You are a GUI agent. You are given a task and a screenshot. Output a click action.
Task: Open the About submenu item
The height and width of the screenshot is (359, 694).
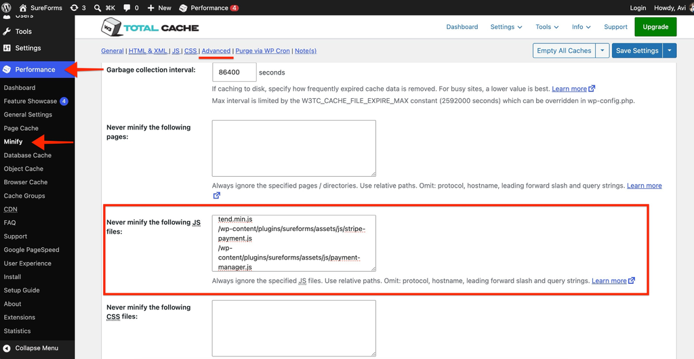tap(12, 304)
